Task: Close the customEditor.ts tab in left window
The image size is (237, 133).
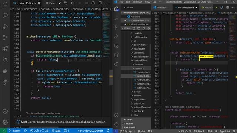Action: [x=39, y=3]
